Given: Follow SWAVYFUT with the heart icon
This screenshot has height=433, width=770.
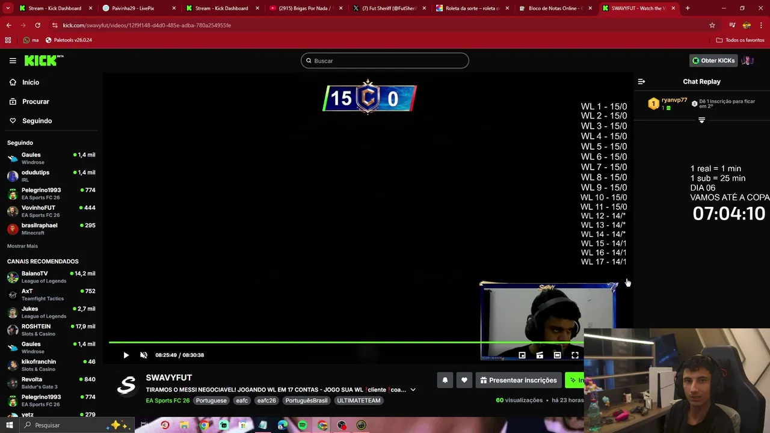Looking at the screenshot, I should pos(464,380).
